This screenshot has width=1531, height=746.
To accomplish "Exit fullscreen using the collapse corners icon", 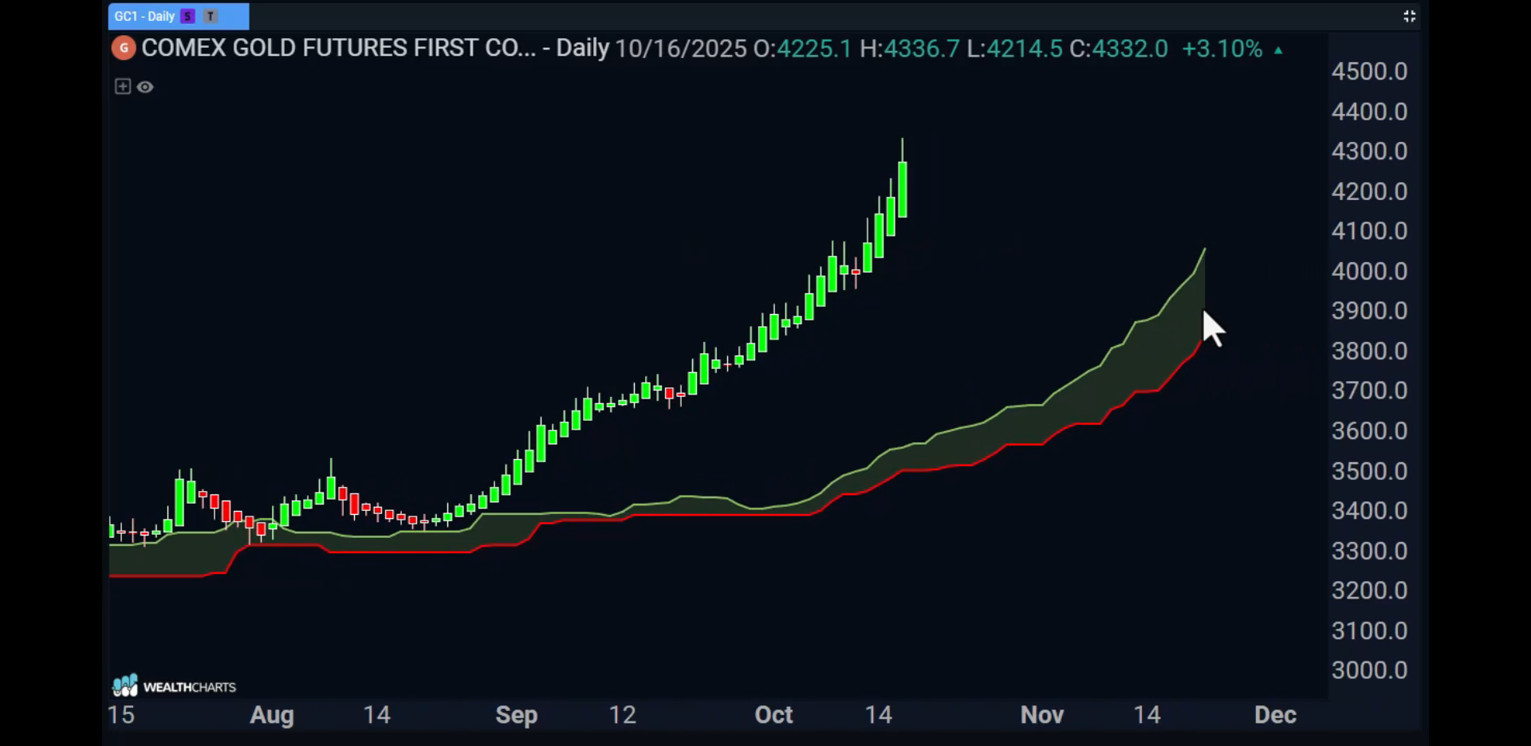I will pos(1409,16).
